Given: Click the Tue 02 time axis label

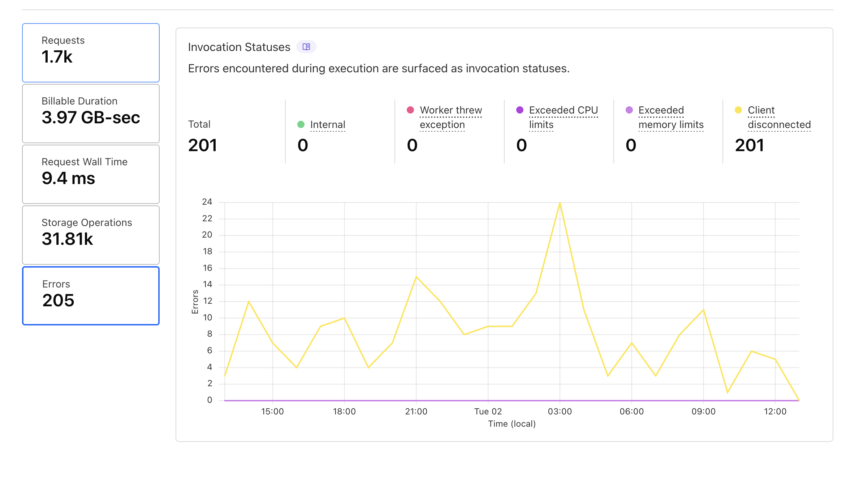Looking at the screenshot, I should [x=488, y=411].
